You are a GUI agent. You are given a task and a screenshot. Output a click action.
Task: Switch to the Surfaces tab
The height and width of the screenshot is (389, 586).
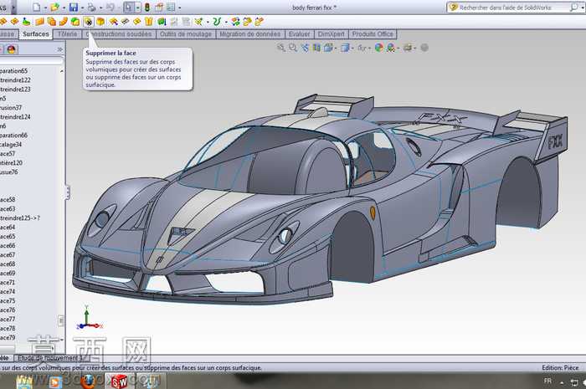(x=36, y=34)
